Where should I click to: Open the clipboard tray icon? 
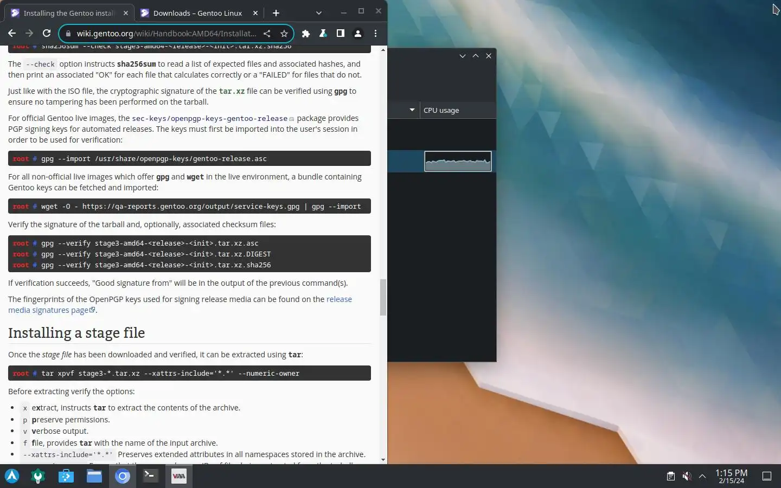[671, 476]
